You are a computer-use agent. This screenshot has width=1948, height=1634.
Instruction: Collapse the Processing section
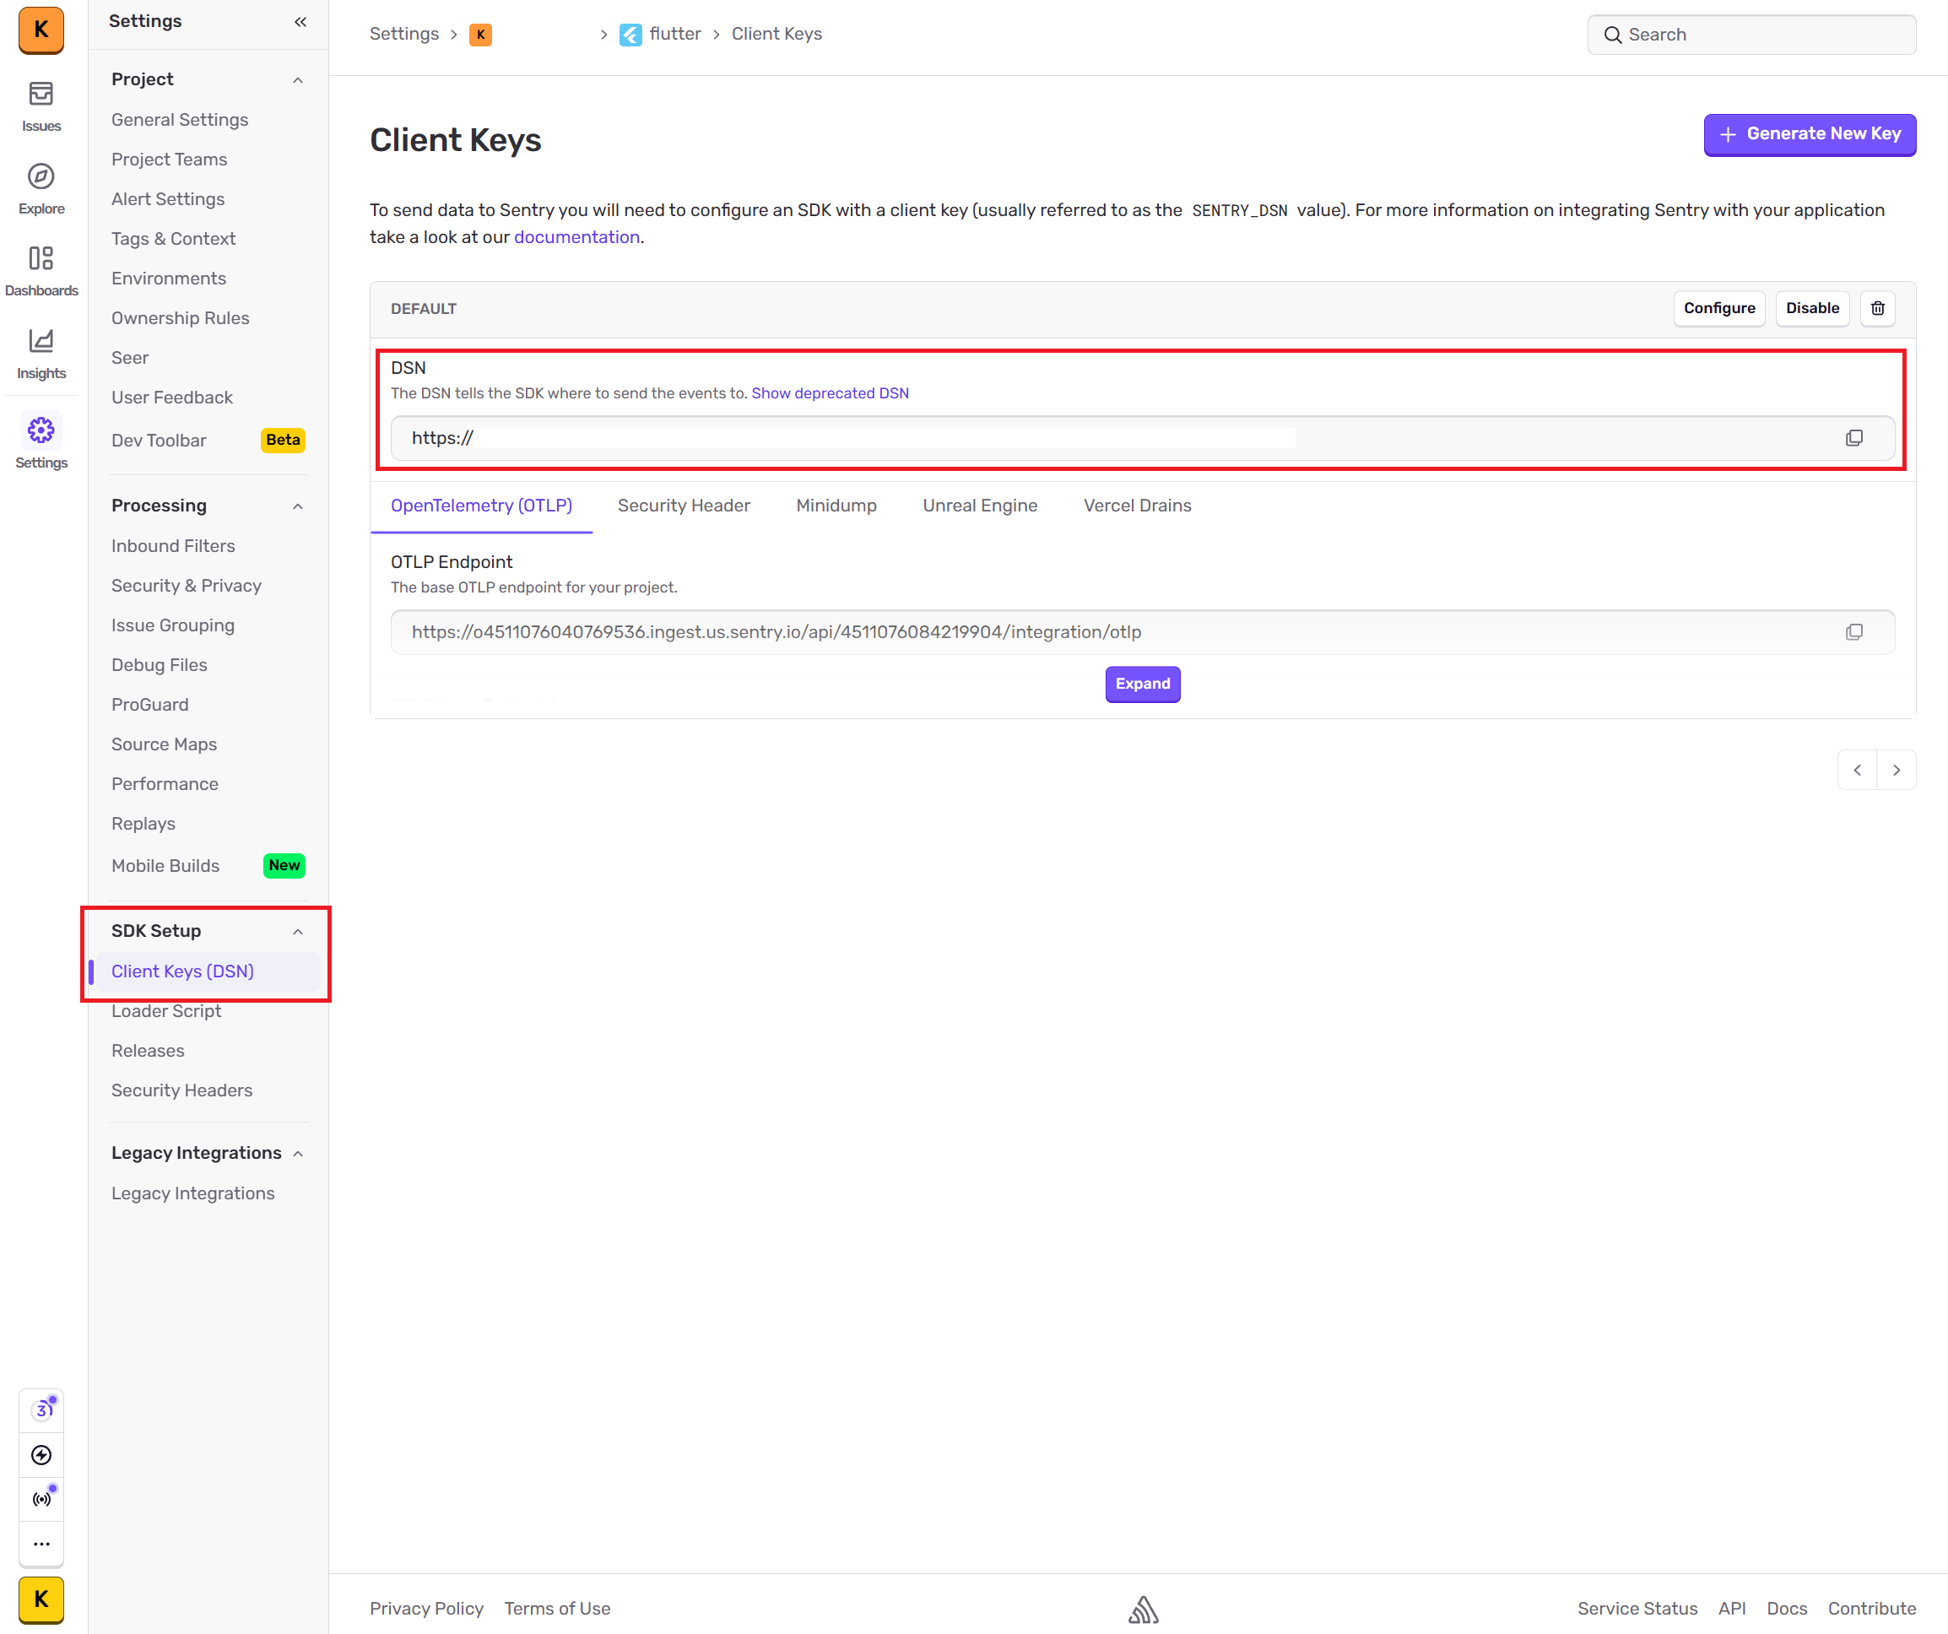(x=298, y=506)
